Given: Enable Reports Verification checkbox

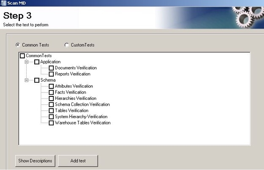Looking at the screenshot, I should click(51, 74).
